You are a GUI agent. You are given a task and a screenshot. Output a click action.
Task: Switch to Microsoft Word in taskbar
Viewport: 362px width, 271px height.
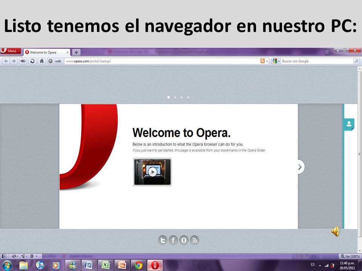click(x=89, y=265)
